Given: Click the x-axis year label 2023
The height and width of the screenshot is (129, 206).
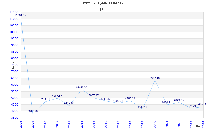Looking at the screenshot, I should 191,124.
